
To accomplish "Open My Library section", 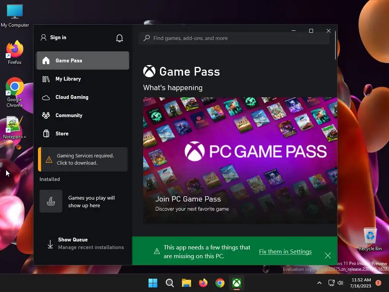I will coord(82,79).
